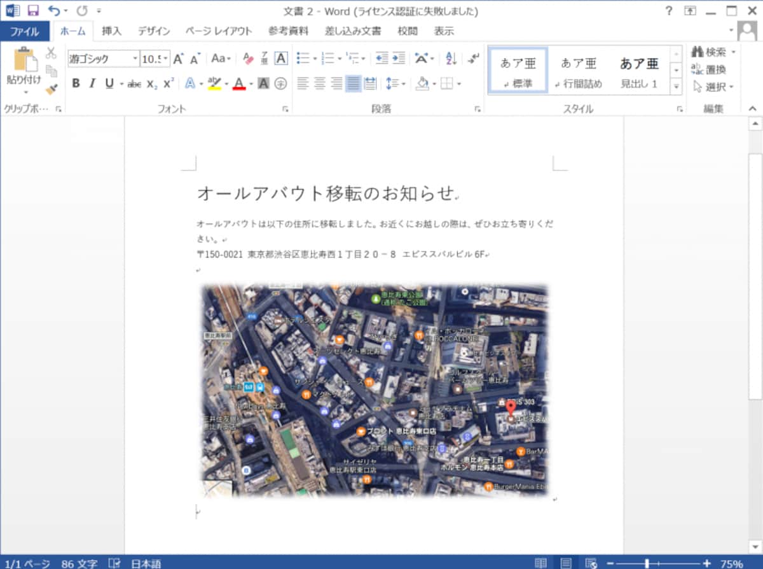The width and height of the screenshot is (763, 569).
Task: Switch to the デザイン tab
Action: click(x=154, y=31)
